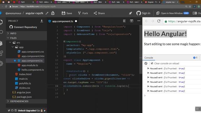Viewport: 201px width, 113px height.
Task: Switch to RxJS - take browser tab
Action: click(x=116, y=2)
